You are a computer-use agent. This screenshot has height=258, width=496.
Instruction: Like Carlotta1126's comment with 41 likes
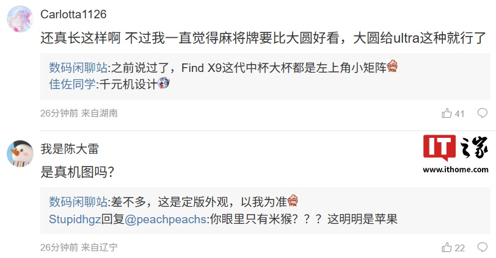click(x=453, y=113)
